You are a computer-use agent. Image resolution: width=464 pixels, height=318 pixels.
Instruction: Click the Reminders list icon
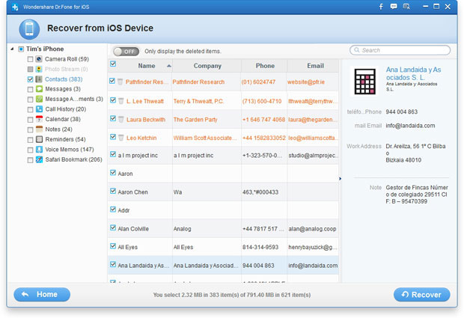39,139
